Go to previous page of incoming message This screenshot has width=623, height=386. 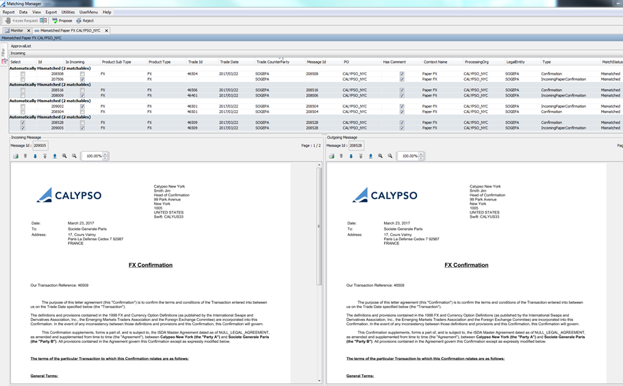click(25, 156)
